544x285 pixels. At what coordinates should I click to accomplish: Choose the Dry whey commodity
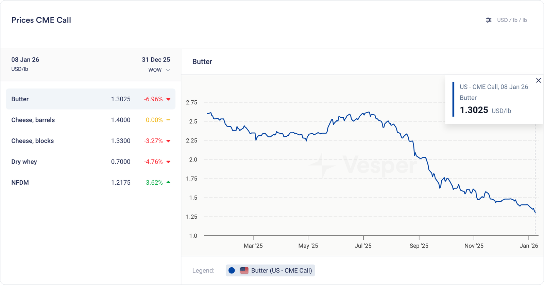[90, 162]
